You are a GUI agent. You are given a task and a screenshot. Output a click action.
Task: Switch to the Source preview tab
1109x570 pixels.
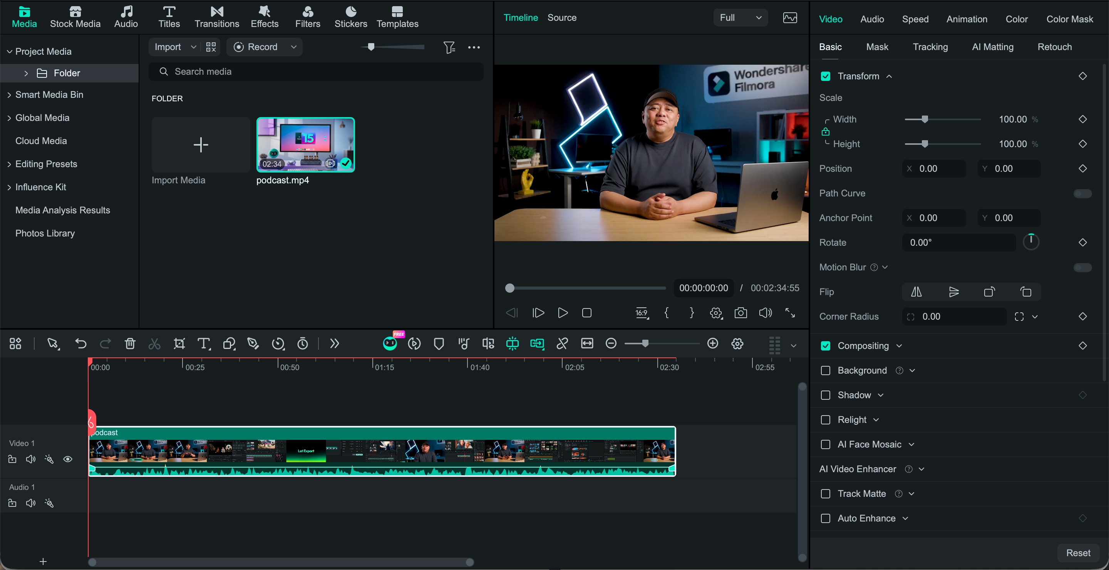coord(562,18)
